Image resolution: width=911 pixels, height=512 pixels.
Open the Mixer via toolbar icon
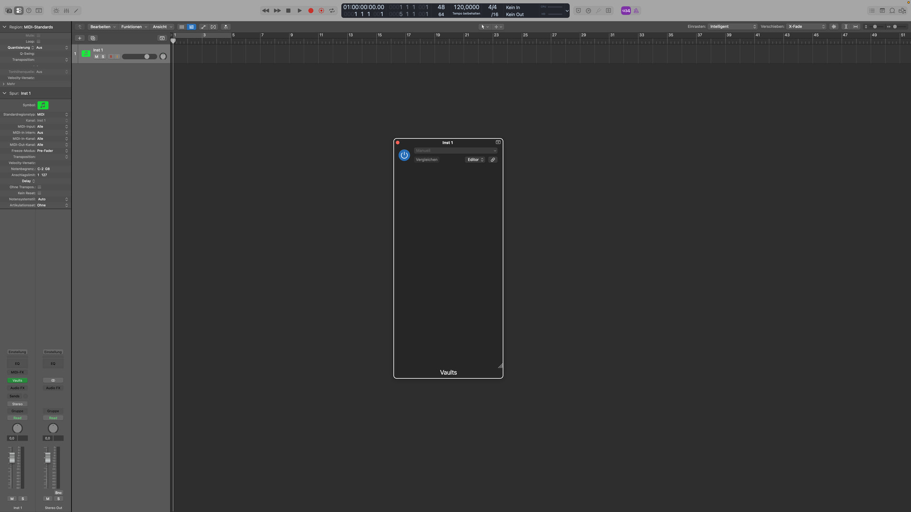pyautogui.click(x=66, y=10)
